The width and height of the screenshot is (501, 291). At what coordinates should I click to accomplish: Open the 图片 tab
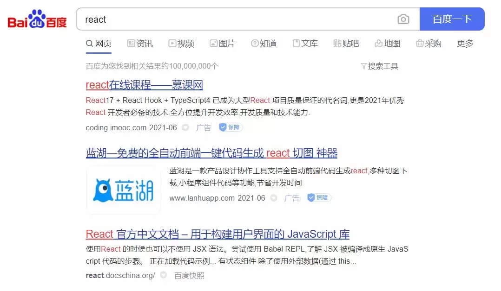[x=222, y=44]
